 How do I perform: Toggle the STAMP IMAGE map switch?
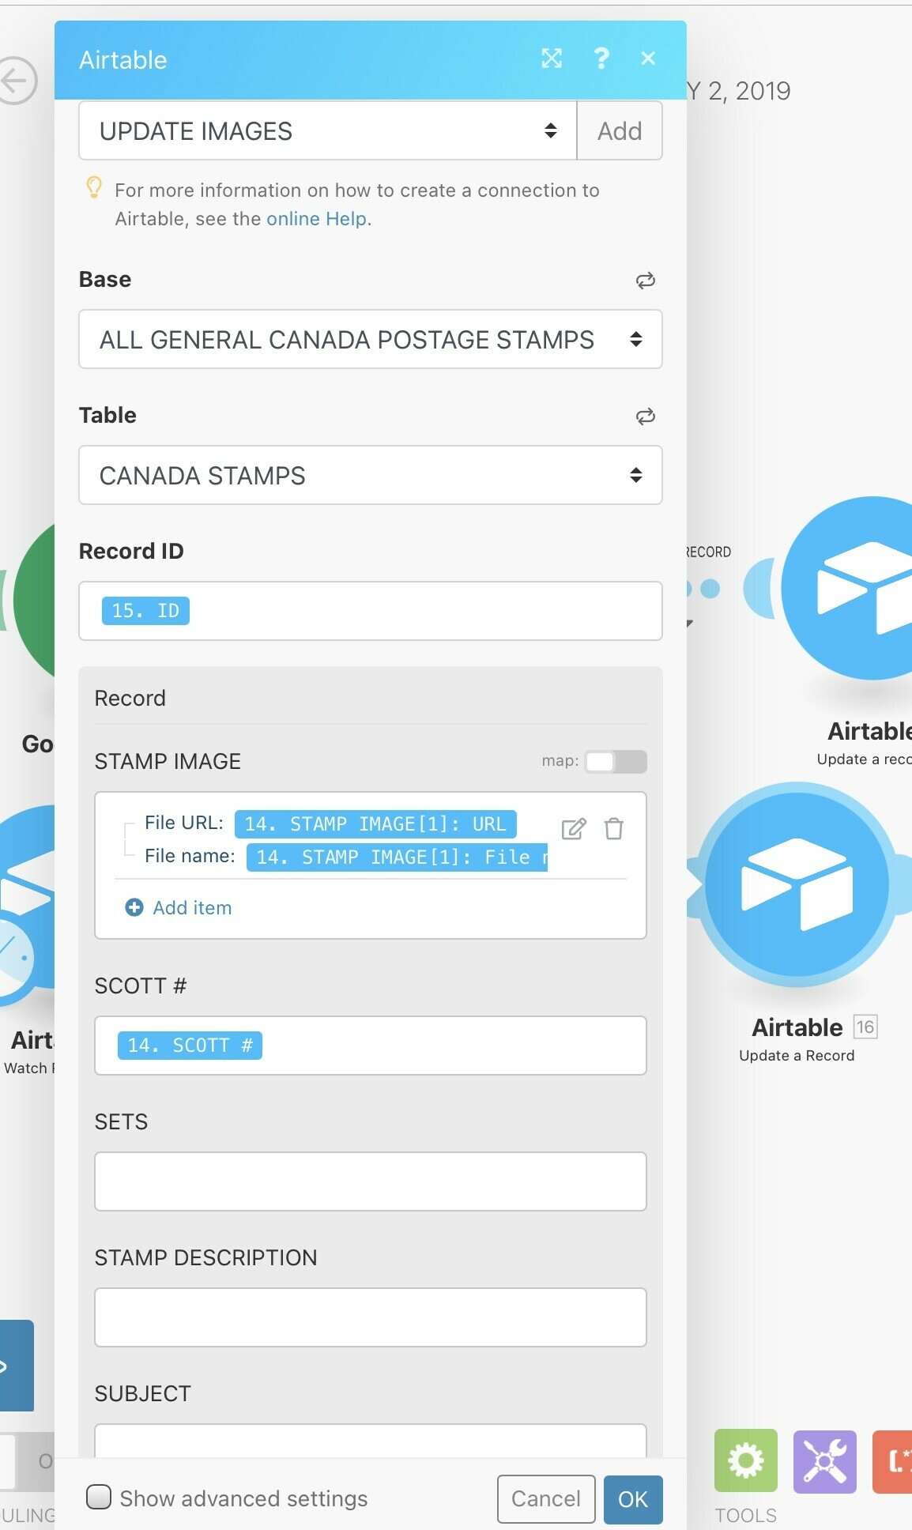[616, 762]
